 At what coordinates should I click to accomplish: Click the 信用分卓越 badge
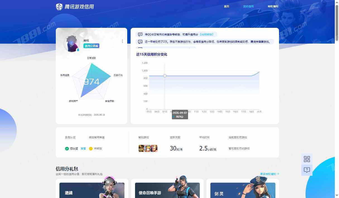(91, 46)
